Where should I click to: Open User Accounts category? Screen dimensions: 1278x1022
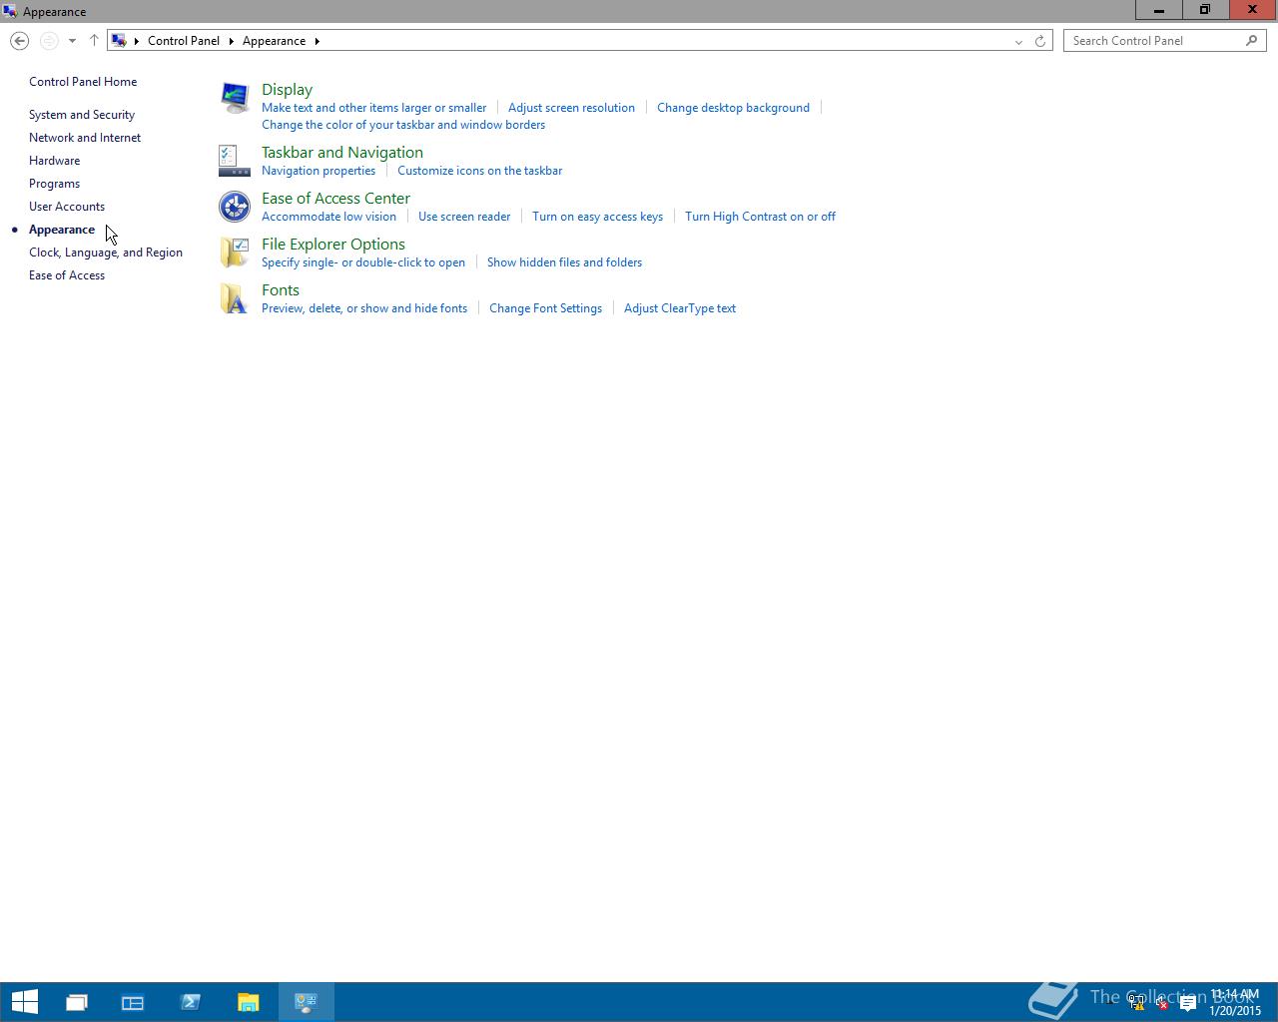coord(67,207)
